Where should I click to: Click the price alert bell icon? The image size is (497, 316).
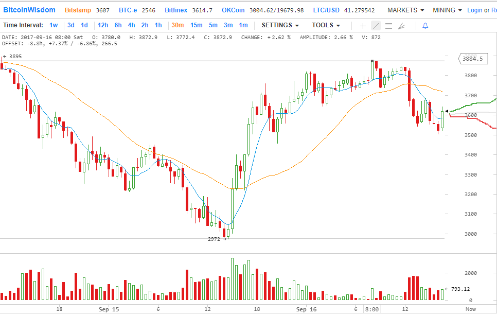click(425, 25)
